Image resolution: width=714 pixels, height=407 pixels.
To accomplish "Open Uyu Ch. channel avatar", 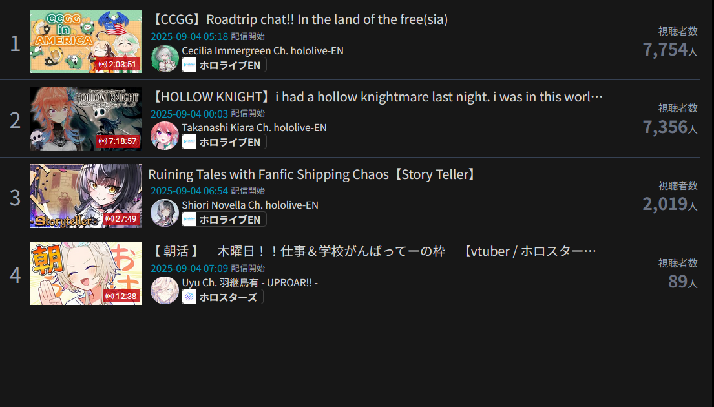I will point(164,290).
